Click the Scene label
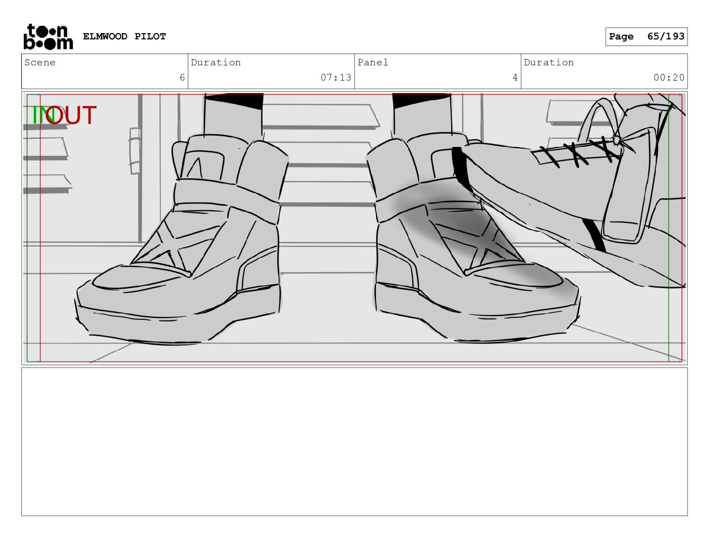The image size is (709, 548). tap(40, 62)
